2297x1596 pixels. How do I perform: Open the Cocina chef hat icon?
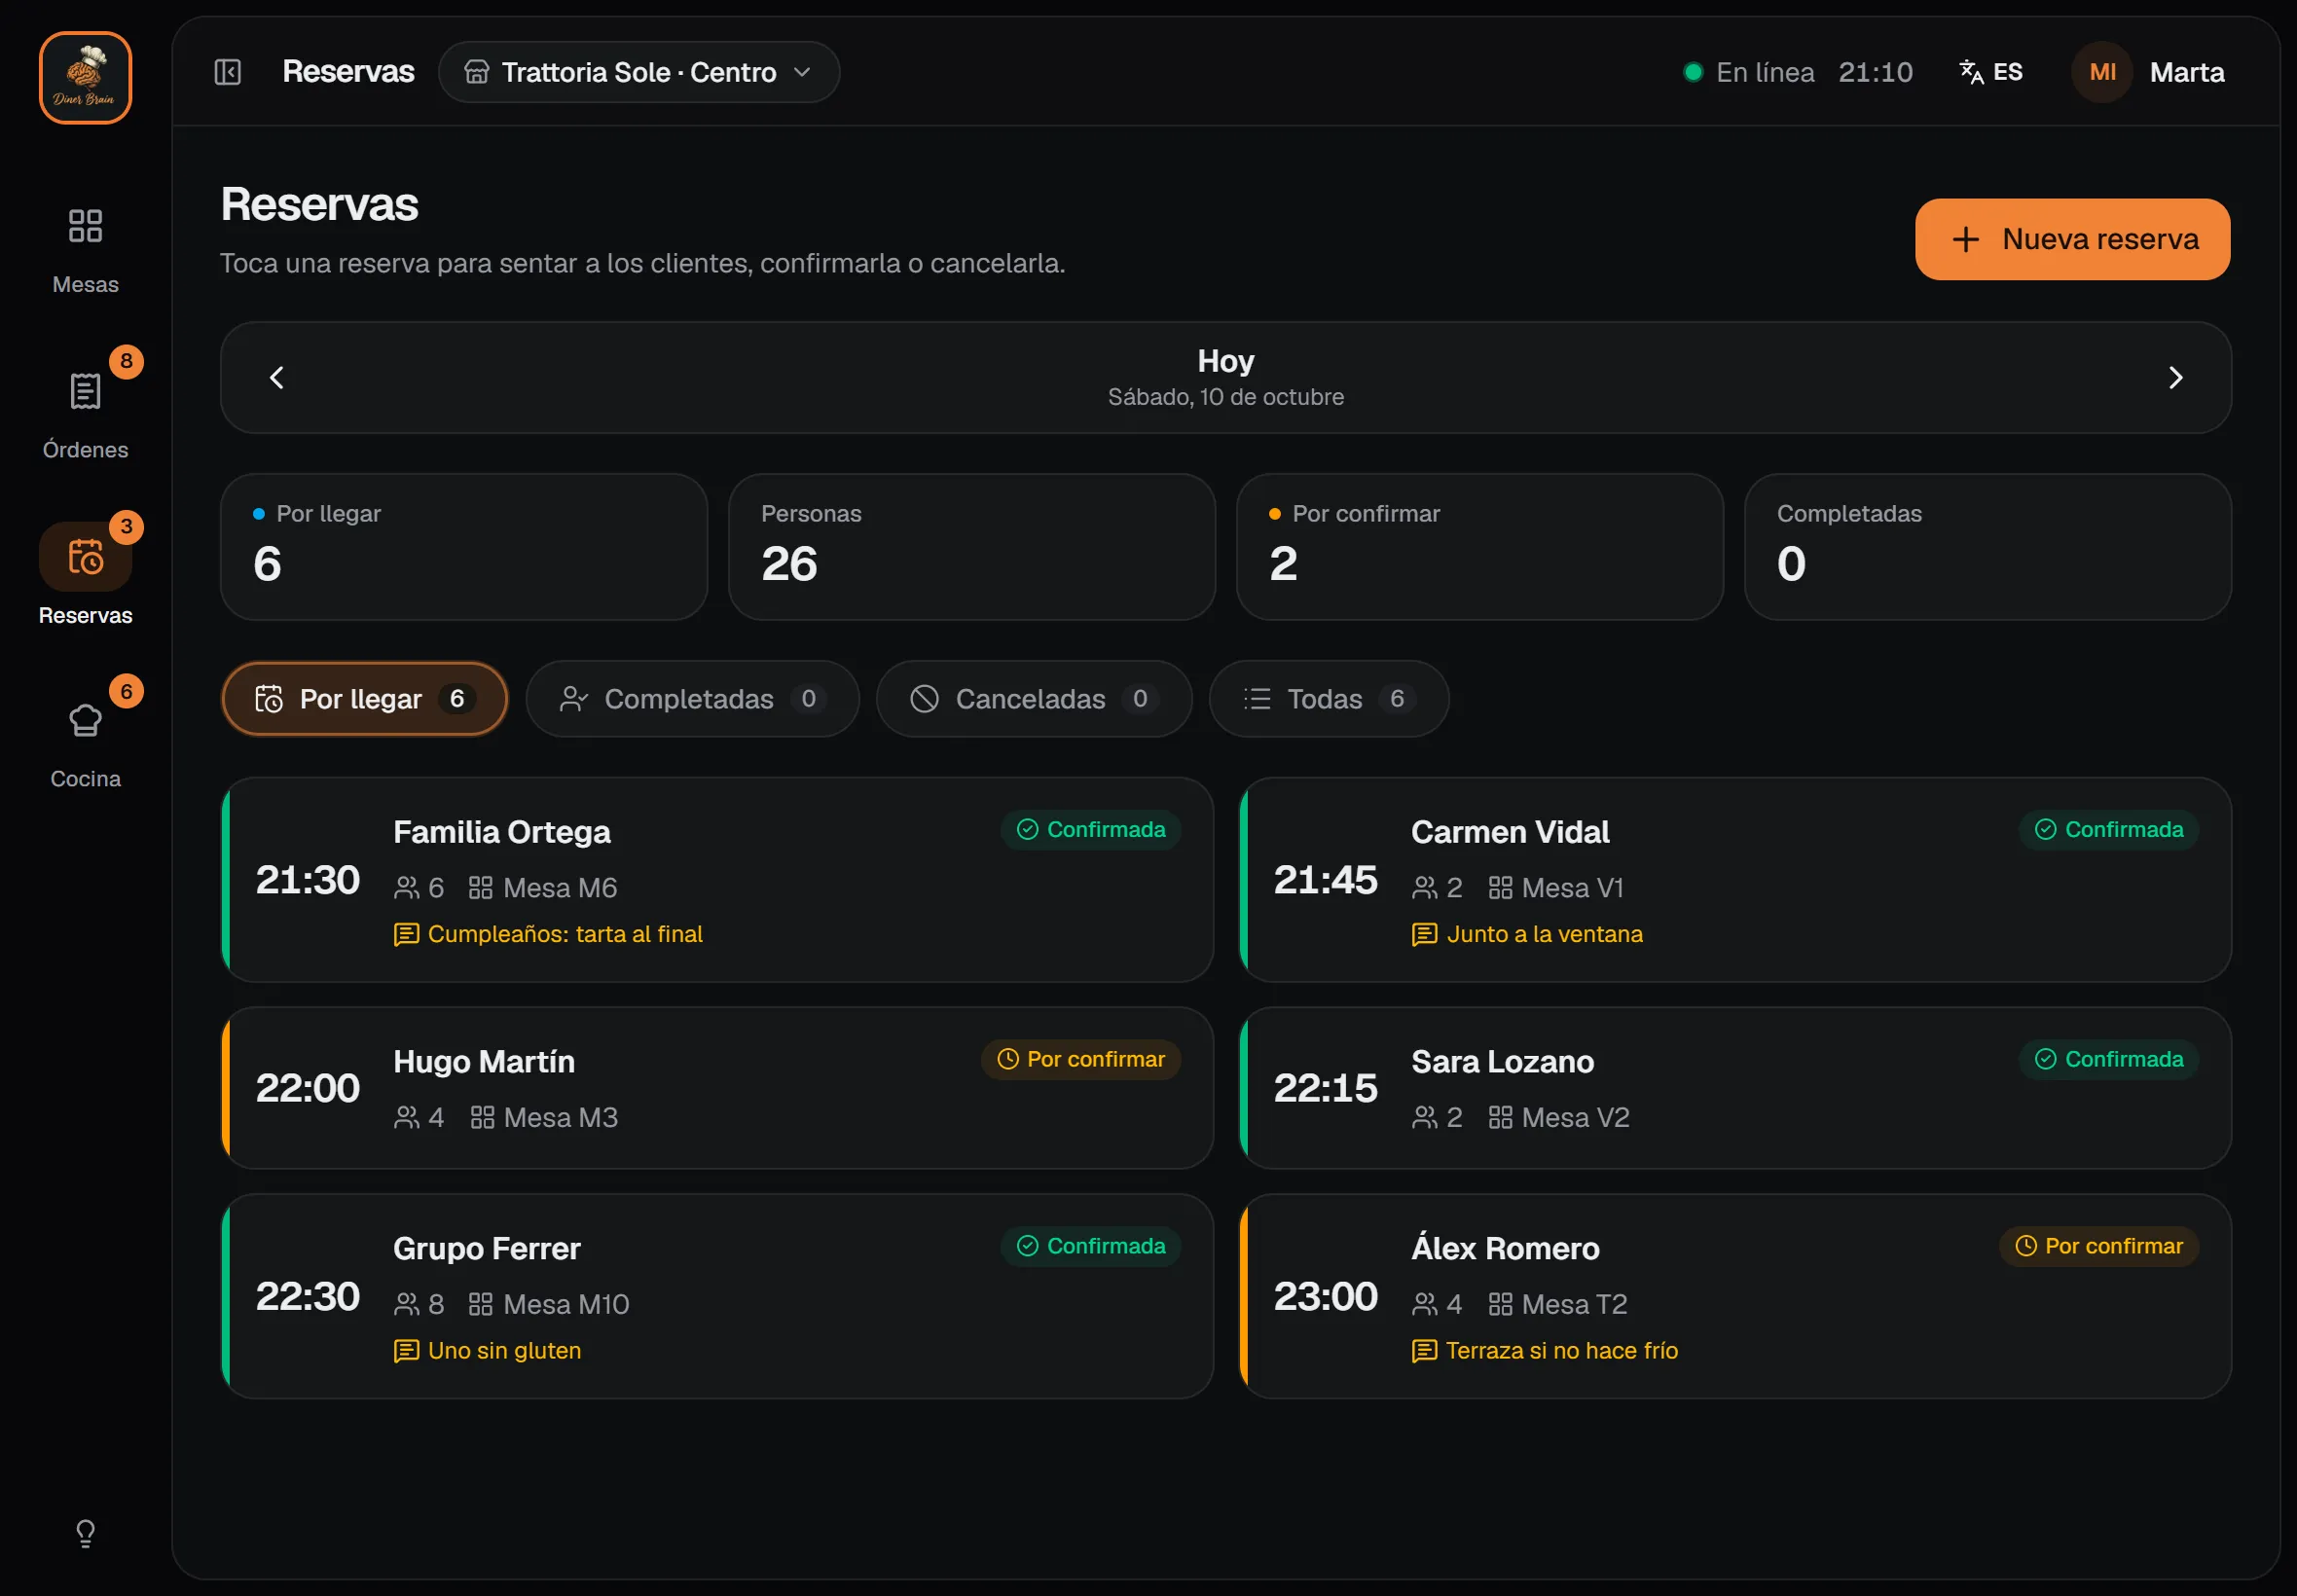click(85, 721)
